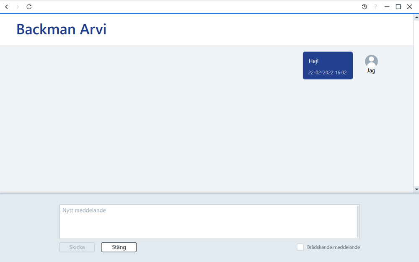This screenshot has height=262, width=419.
Task: Click the question mark help icon
Action: tap(375, 7)
